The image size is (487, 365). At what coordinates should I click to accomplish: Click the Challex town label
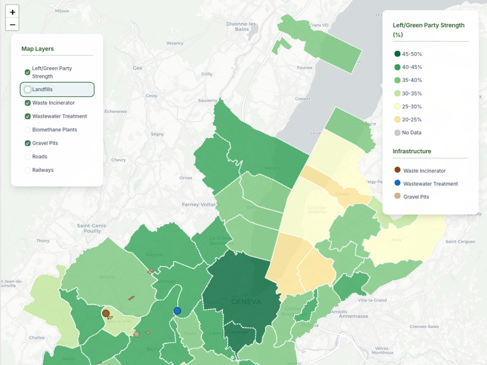[x=37, y=337]
